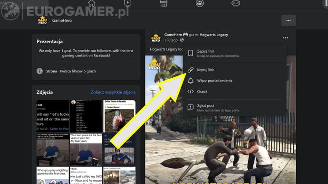Click the Prezentacja section heading

pyautogui.click(x=49, y=42)
